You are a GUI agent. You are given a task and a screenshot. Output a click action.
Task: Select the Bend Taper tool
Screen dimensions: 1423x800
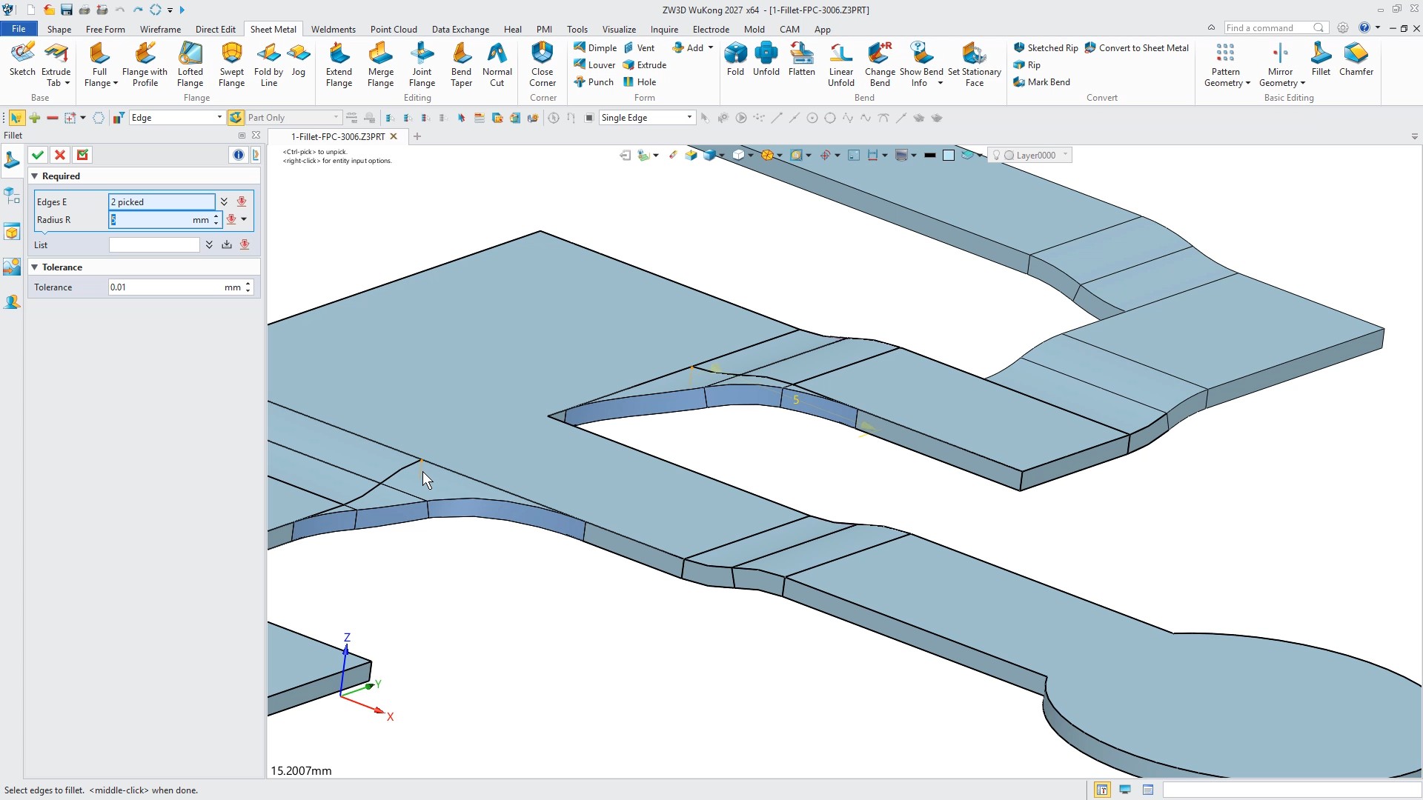click(x=461, y=64)
